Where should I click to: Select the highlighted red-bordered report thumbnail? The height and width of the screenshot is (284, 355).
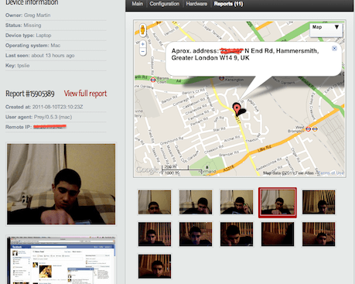(x=278, y=203)
